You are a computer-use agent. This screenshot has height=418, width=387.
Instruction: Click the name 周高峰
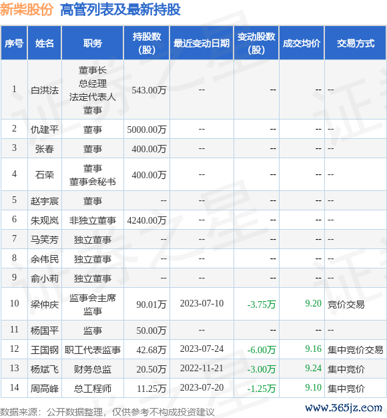[x=45, y=389]
